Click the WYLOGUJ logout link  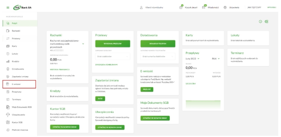pos(272,7)
